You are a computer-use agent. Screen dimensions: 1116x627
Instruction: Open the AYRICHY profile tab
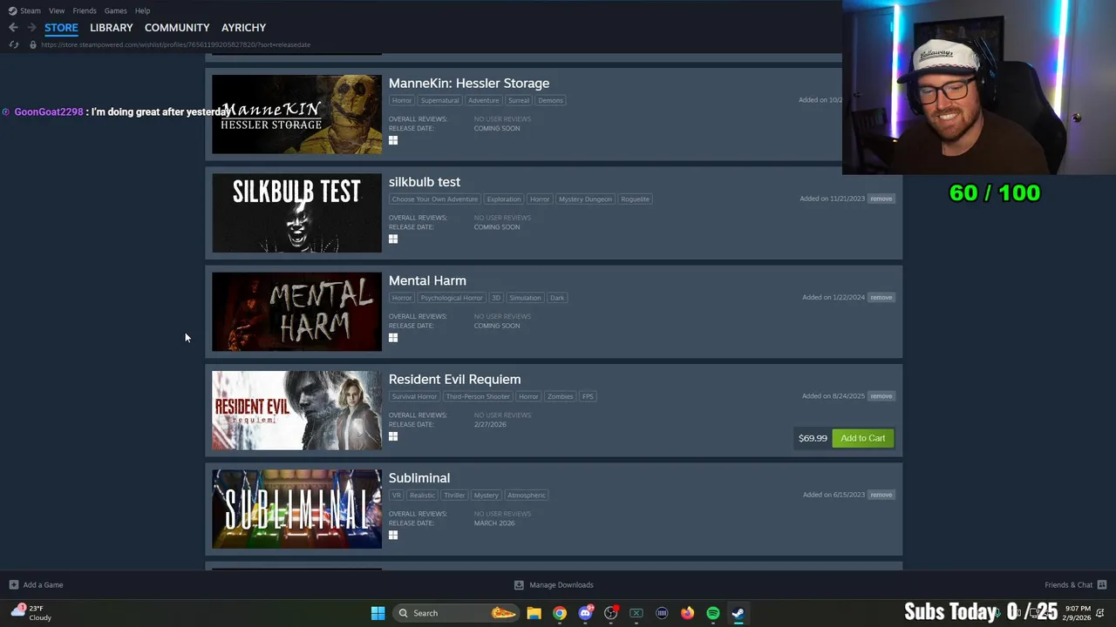tap(243, 28)
